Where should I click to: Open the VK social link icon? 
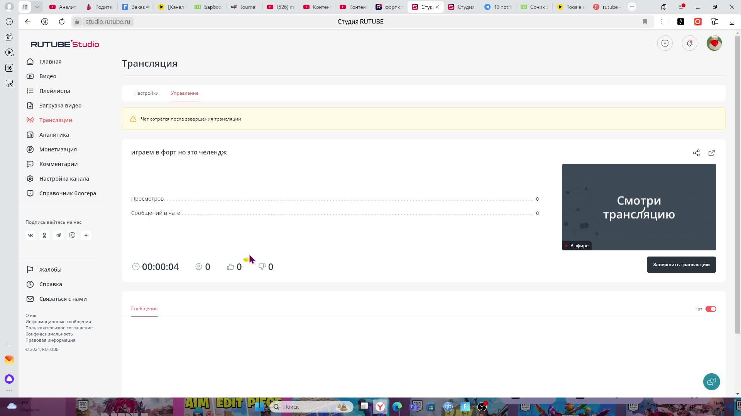[x=30, y=235]
